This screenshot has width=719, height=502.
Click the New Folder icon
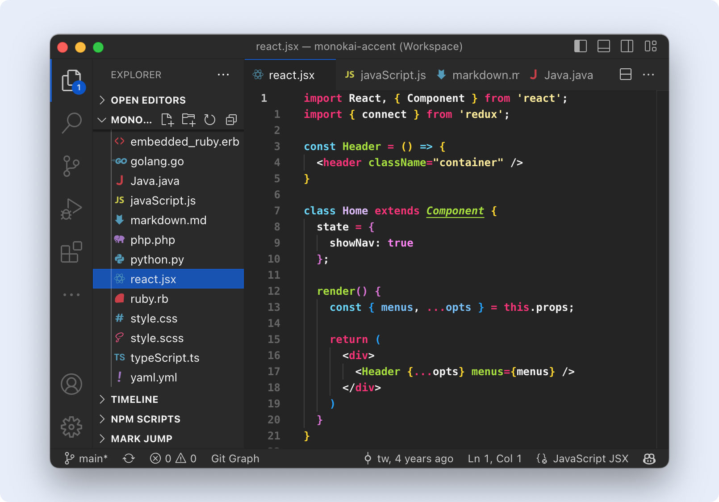coord(189,120)
